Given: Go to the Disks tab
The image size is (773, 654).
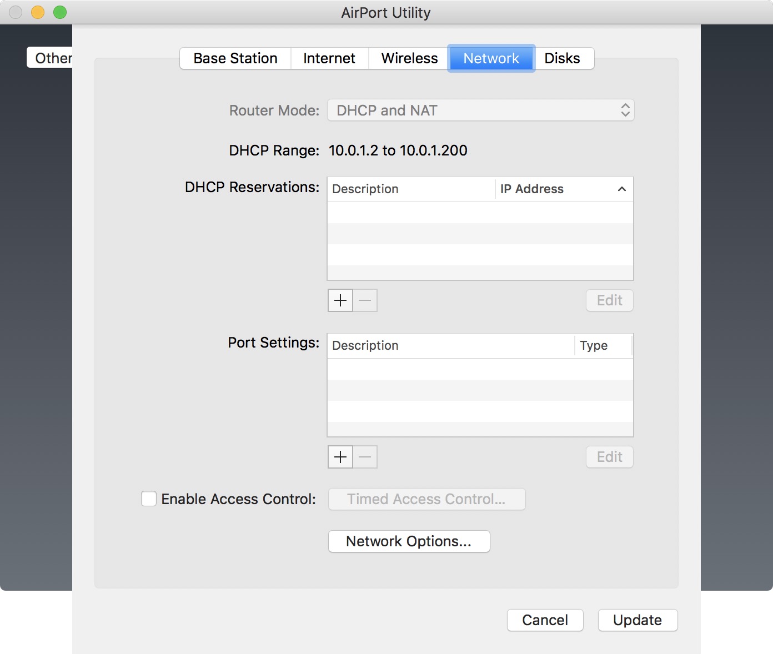Looking at the screenshot, I should pos(563,58).
